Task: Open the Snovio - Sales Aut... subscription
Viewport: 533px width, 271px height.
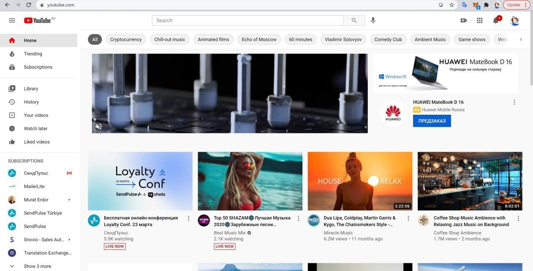Action: [x=39, y=239]
